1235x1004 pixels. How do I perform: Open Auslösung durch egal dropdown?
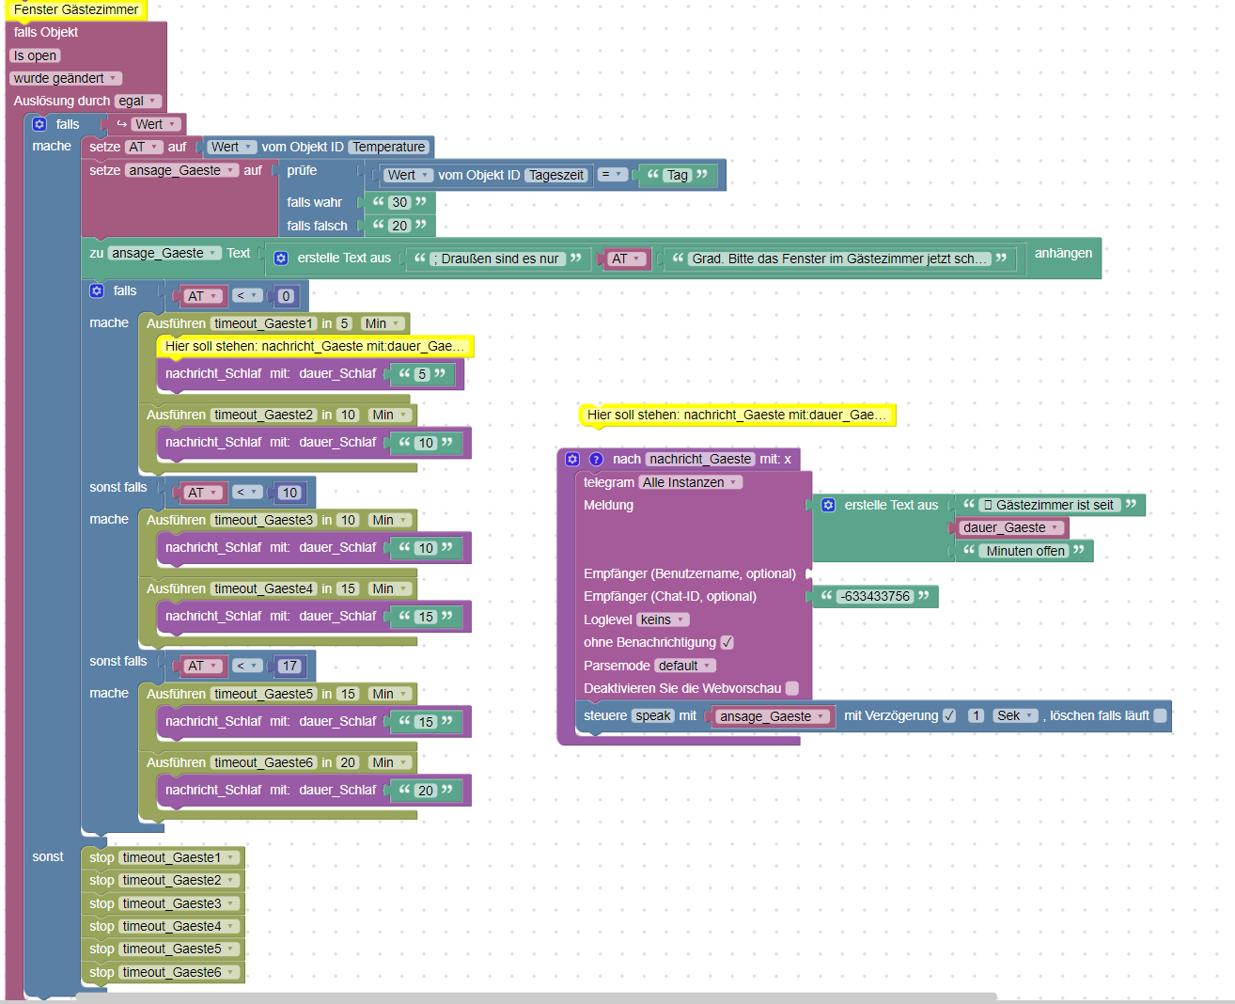click(138, 101)
